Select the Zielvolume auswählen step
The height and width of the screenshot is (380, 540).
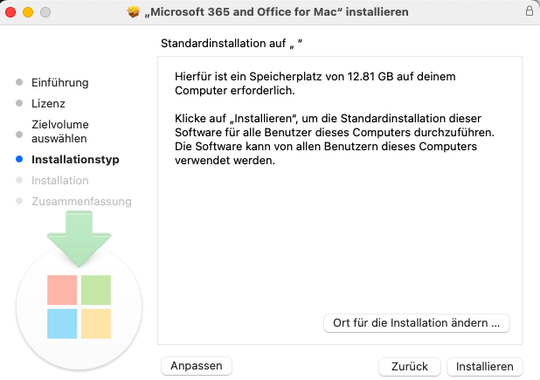pyautogui.click(x=59, y=131)
